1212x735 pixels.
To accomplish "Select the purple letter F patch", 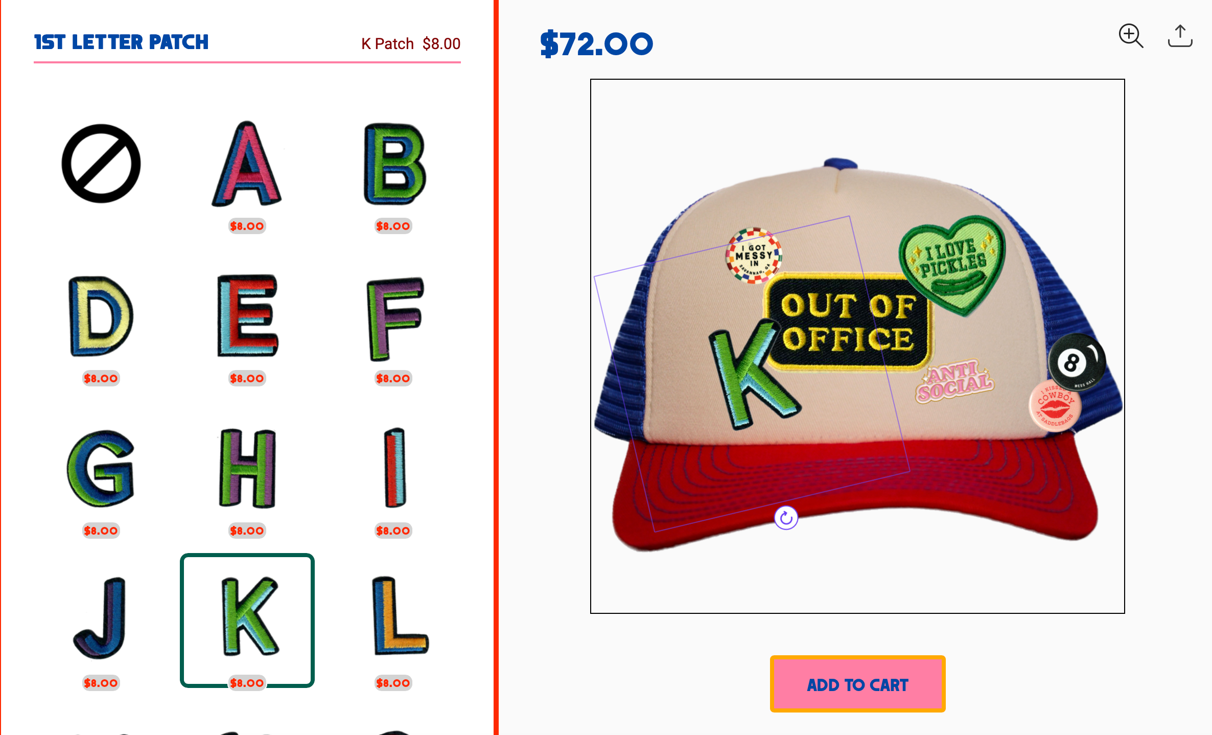I will (395, 318).
